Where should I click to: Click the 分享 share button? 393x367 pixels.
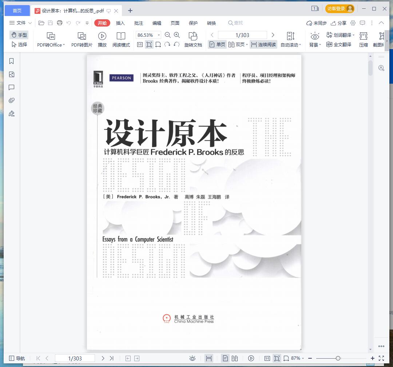(x=339, y=23)
